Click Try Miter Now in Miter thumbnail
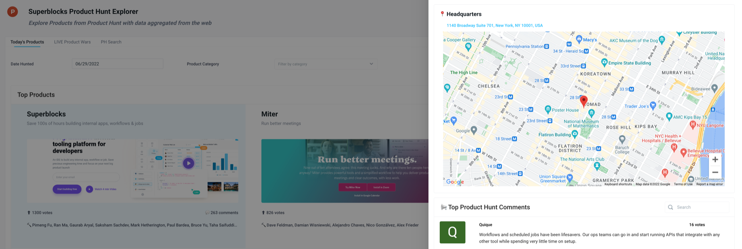This screenshot has width=742, height=249. [352, 187]
